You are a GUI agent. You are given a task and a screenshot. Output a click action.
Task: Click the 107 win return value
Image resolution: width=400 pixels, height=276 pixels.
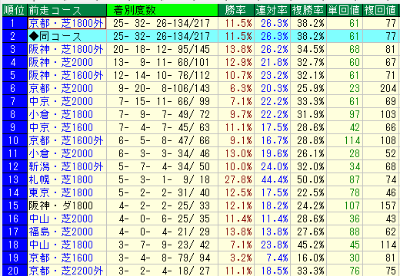click(352, 205)
